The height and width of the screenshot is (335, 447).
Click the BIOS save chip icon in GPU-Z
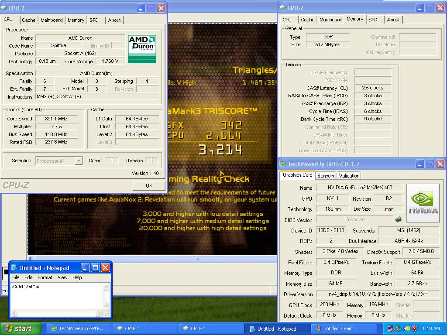399,219
